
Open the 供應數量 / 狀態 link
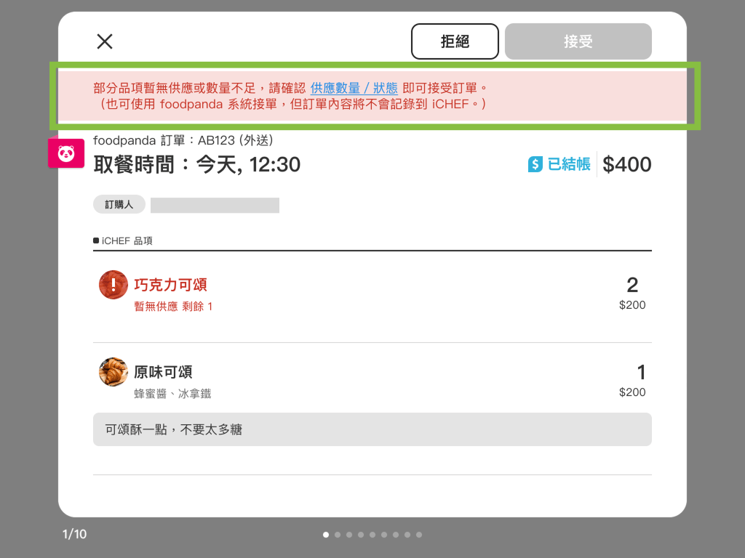pyautogui.click(x=354, y=88)
